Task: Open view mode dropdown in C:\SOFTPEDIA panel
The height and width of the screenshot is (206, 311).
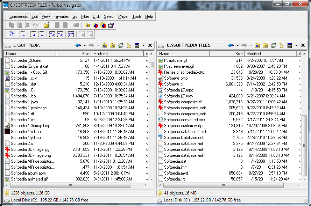Action: (x=143, y=45)
